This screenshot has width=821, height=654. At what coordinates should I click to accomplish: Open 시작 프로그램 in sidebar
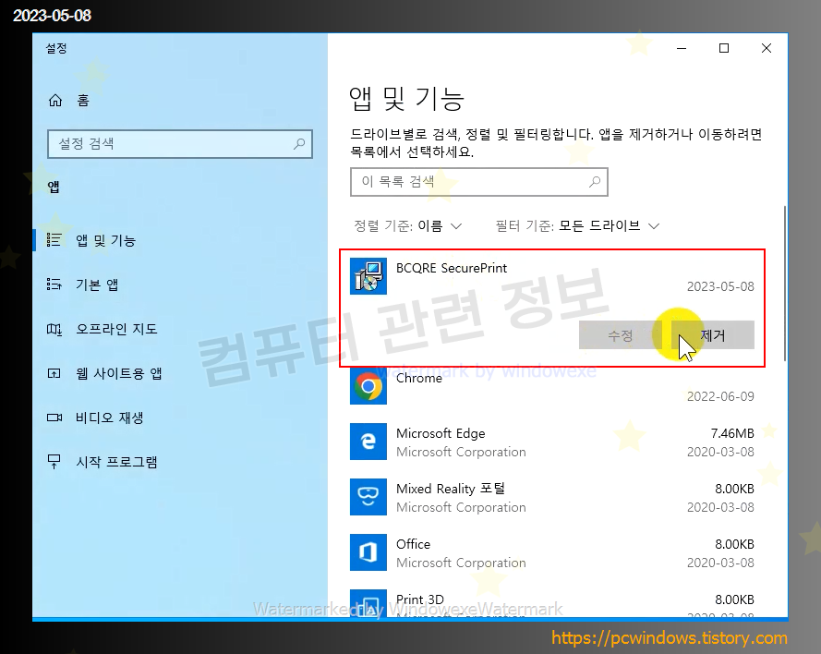coord(115,462)
